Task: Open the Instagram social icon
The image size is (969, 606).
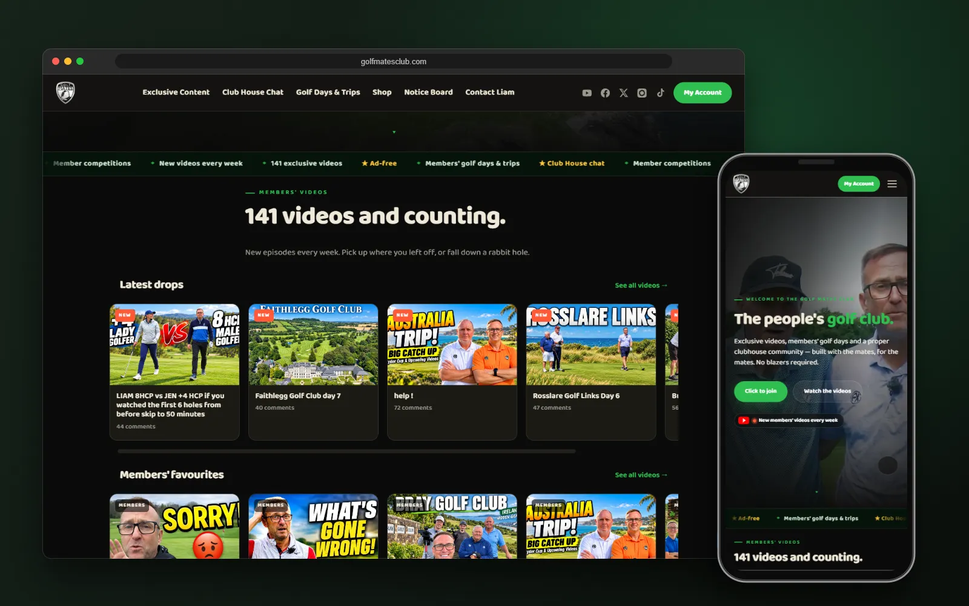Action: (x=642, y=93)
